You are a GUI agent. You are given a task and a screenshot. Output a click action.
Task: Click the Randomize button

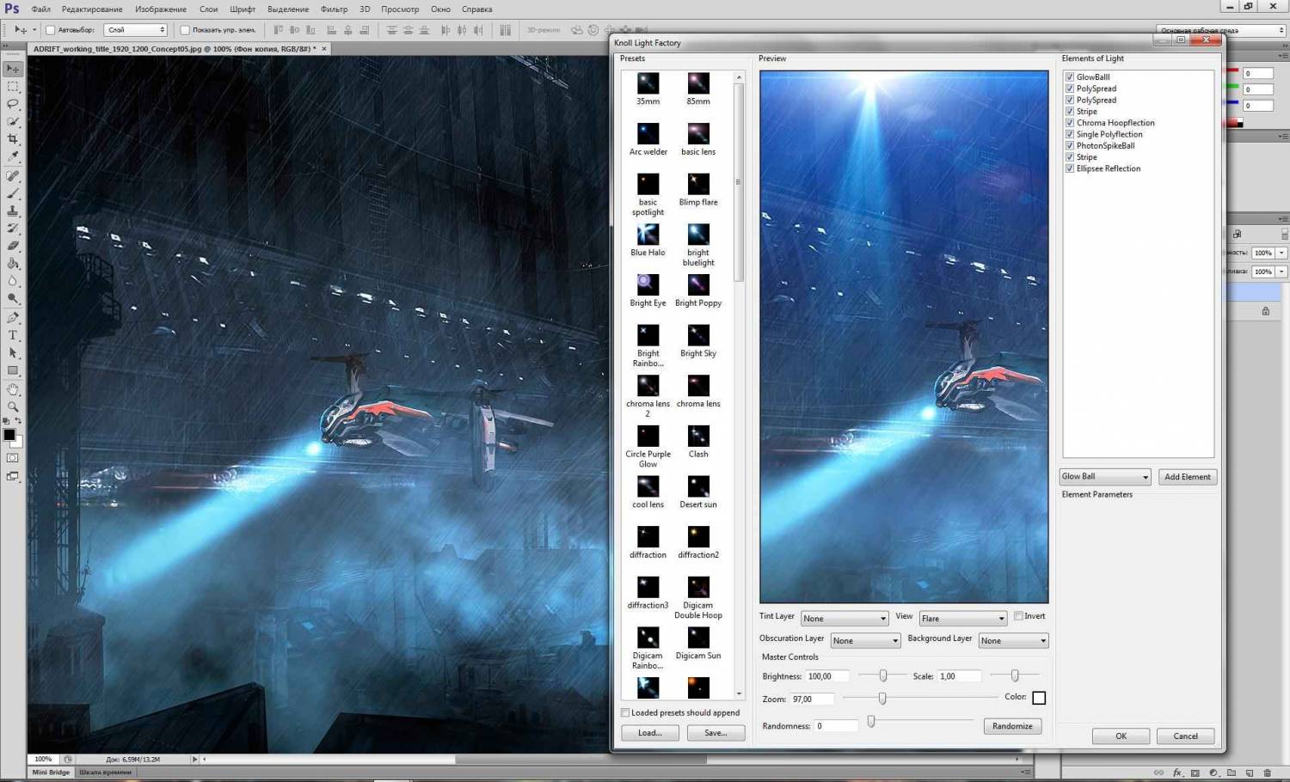[x=1012, y=726]
